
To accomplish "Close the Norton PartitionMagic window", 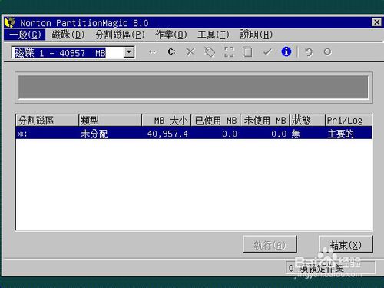I will [x=376, y=22].
